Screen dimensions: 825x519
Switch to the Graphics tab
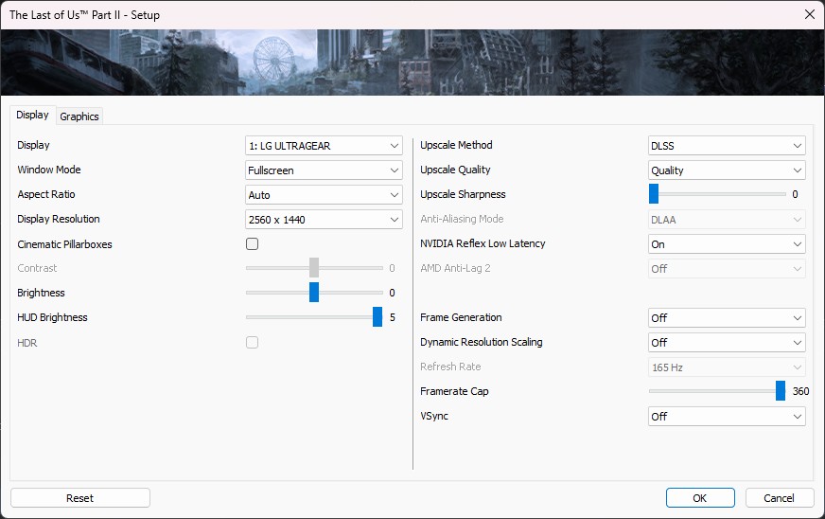79,116
